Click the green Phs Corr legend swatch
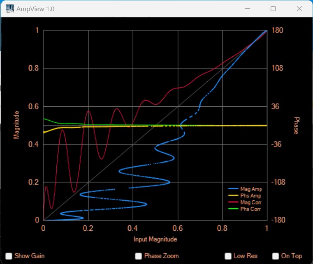Viewport: 313px width, 264px height. pos(233,209)
